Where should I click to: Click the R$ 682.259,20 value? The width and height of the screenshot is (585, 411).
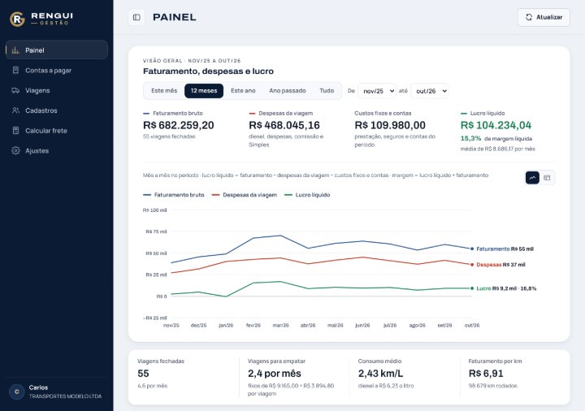[x=178, y=125]
